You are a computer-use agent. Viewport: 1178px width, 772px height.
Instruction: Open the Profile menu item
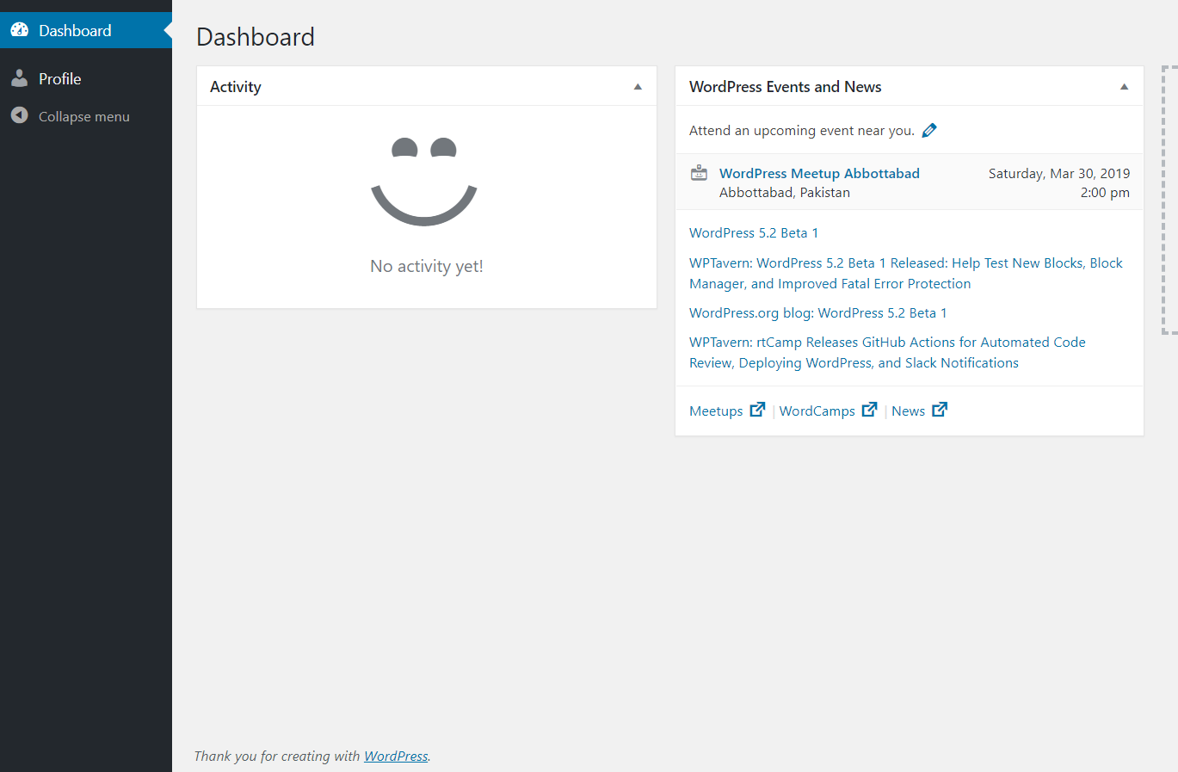[86, 78]
